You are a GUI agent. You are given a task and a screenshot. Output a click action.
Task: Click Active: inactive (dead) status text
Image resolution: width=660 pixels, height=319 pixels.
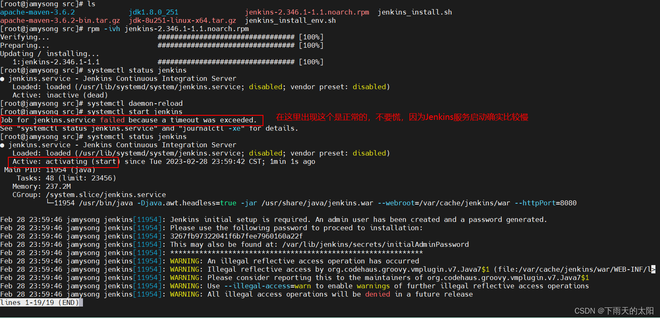(60, 95)
